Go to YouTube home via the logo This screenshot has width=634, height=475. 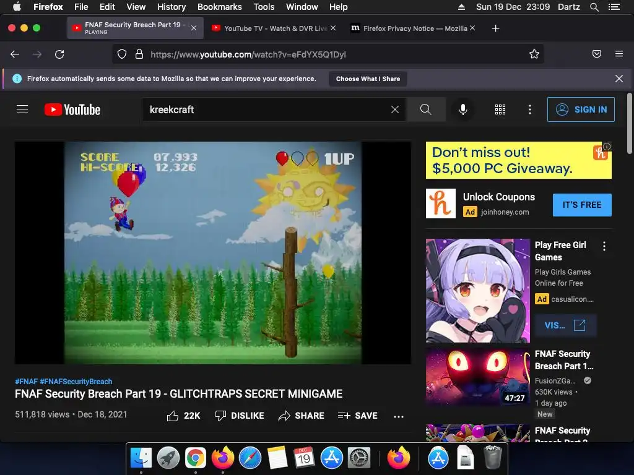tap(72, 109)
